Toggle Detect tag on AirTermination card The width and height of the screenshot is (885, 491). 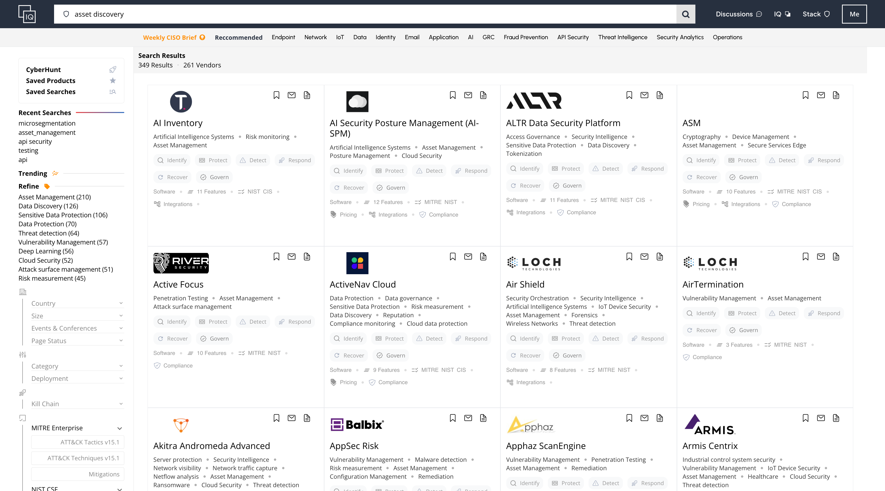[782, 313]
